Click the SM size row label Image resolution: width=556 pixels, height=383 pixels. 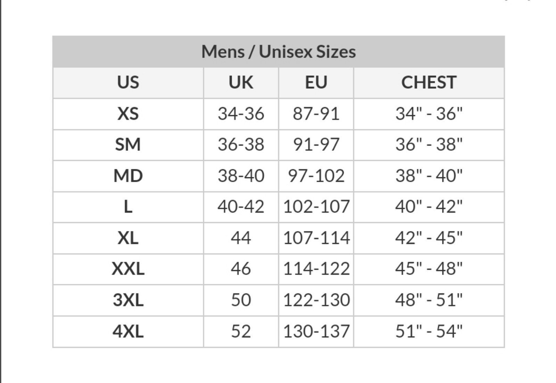(x=128, y=145)
